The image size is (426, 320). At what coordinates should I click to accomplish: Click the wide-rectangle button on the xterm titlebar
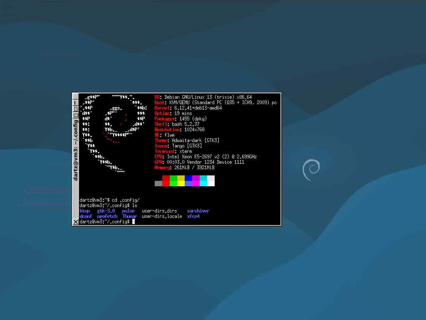76,115
